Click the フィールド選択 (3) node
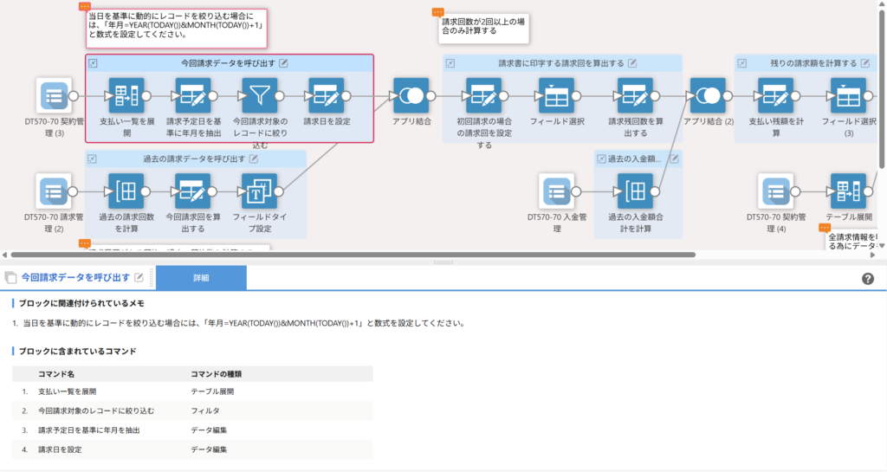The height and width of the screenshot is (472, 887). pyautogui.click(x=848, y=95)
